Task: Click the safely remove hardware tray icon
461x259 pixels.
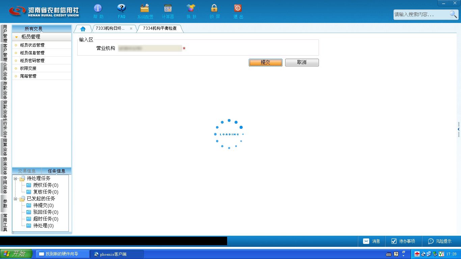Action: pos(435,254)
